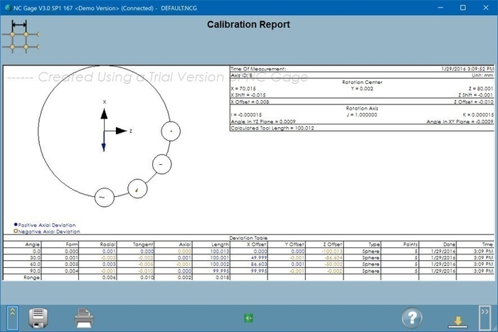Expand the right double-arrow panel toggle

[x=484, y=318]
